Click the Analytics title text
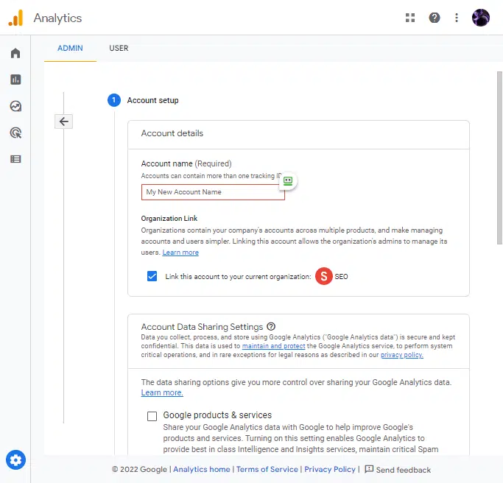Image resolution: width=503 pixels, height=483 pixels. tap(57, 18)
